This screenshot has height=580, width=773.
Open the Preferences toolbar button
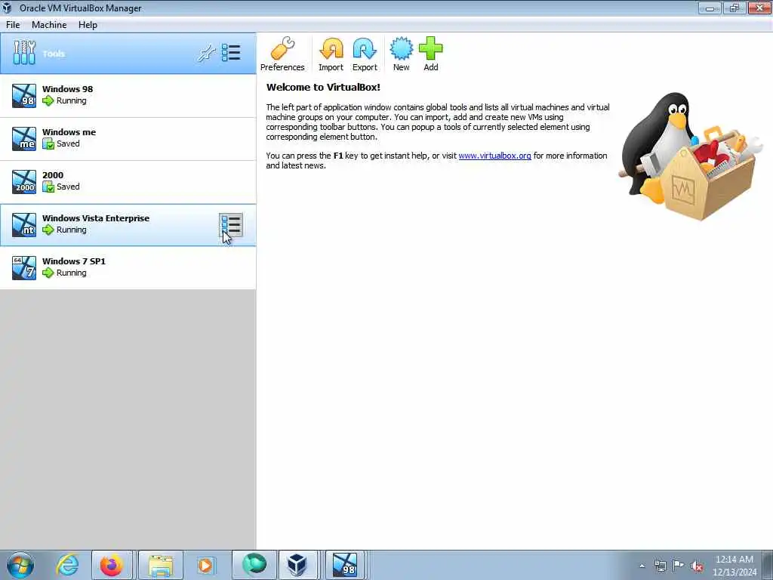(282, 54)
